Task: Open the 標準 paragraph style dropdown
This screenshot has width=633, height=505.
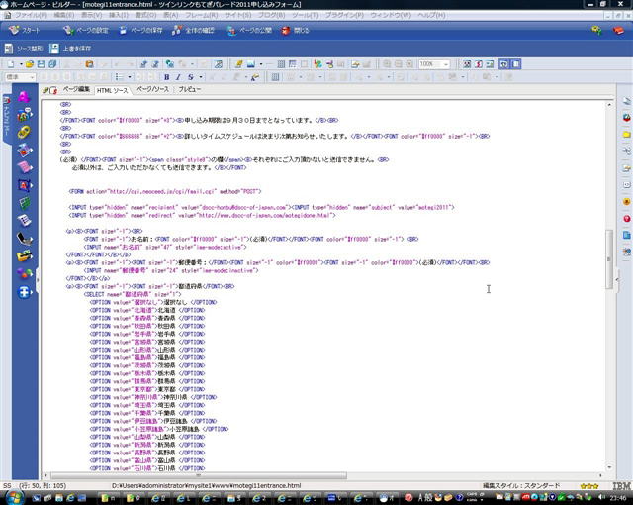Action: (20, 76)
